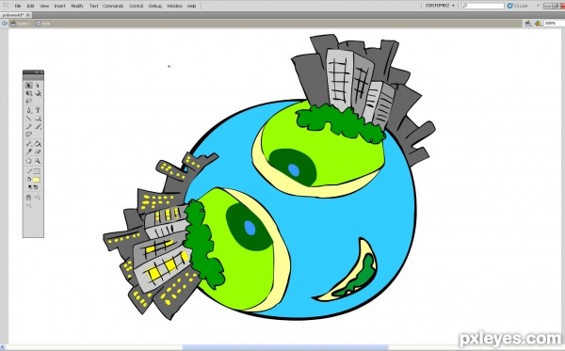The image size is (565, 351).
Task: Open the View menu
Action: [44, 7]
